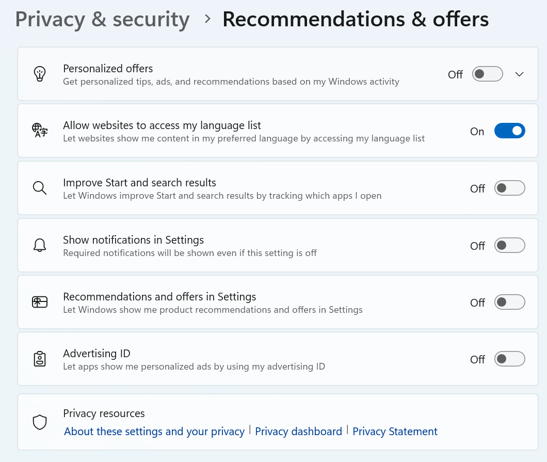Click the gift card offers icon
The height and width of the screenshot is (462, 547).
(40, 302)
